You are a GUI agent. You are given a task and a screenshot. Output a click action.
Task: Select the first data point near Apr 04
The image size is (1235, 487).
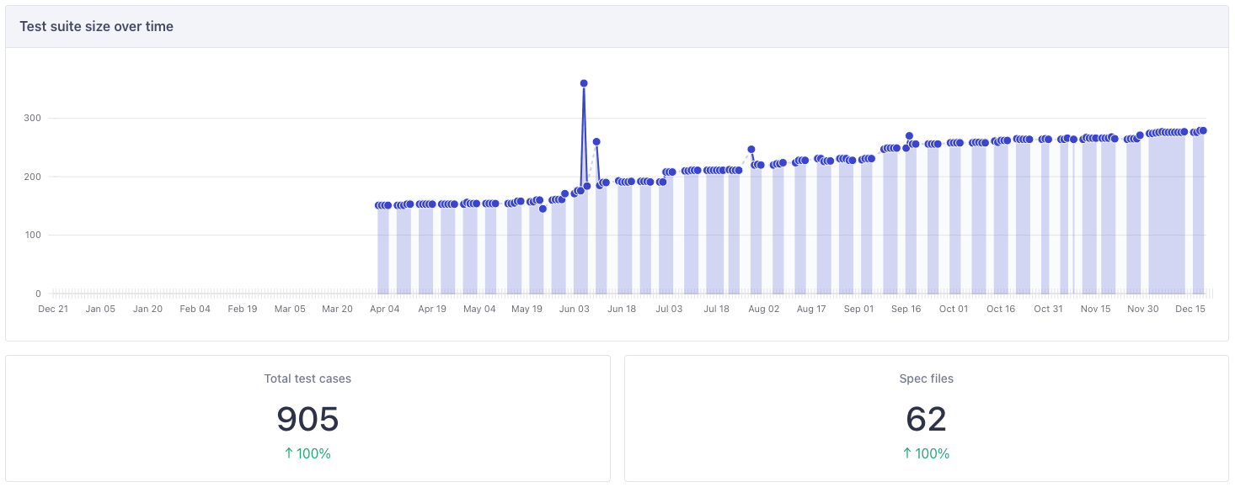[378, 204]
